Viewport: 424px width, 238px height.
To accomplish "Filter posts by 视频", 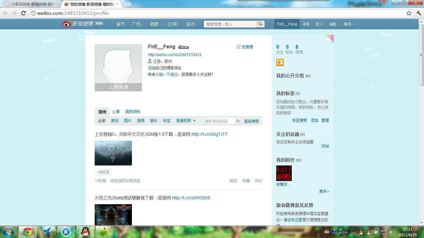I will coord(141,121).
